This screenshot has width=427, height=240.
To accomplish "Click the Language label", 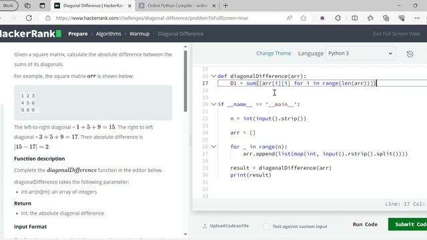I will click(310, 53).
